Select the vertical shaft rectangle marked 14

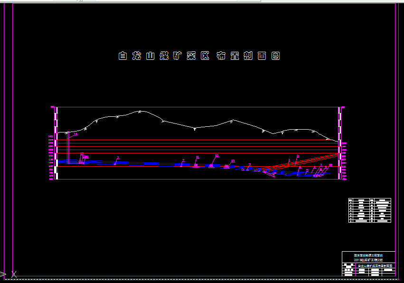(68, 147)
